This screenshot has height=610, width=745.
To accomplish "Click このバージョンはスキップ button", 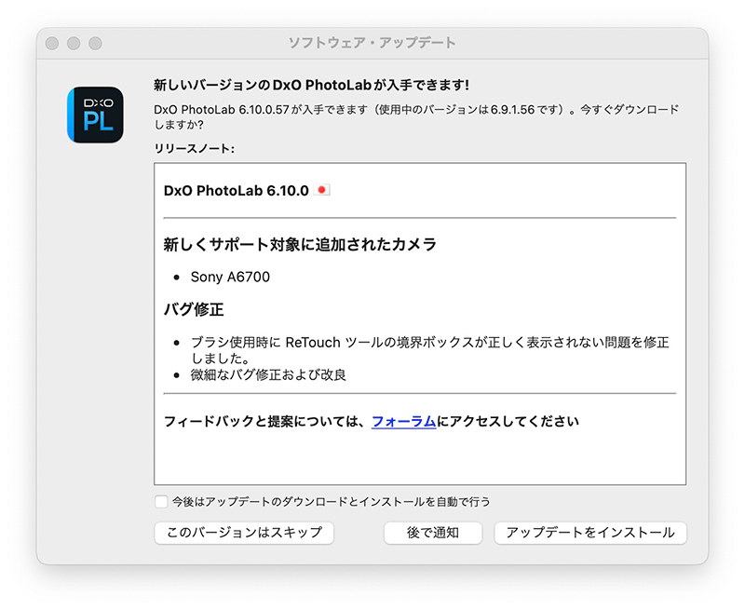I will 244,533.
